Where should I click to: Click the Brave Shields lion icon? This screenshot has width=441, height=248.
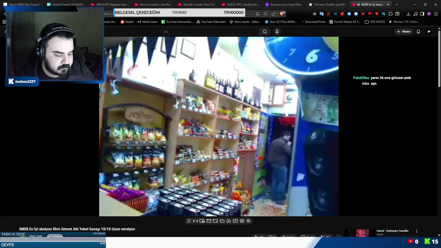click(282, 14)
